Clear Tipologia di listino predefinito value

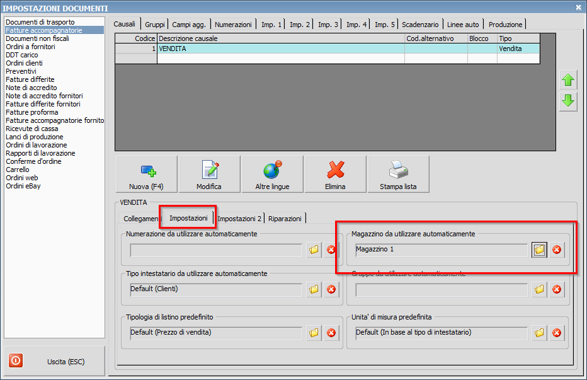coord(331,333)
